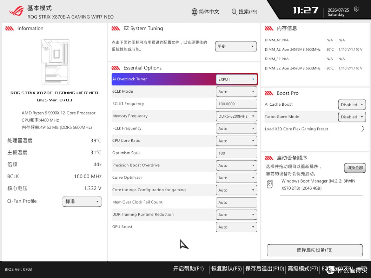Image resolution: width=371 pixels, height=278 pixels.
Task: Open the AI Cache Boost Disabled dropdown
Action: coord(352,104)
